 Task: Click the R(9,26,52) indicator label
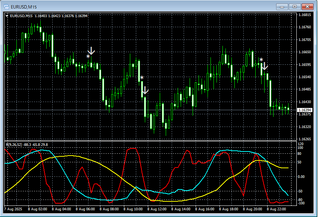coord(14,144)
